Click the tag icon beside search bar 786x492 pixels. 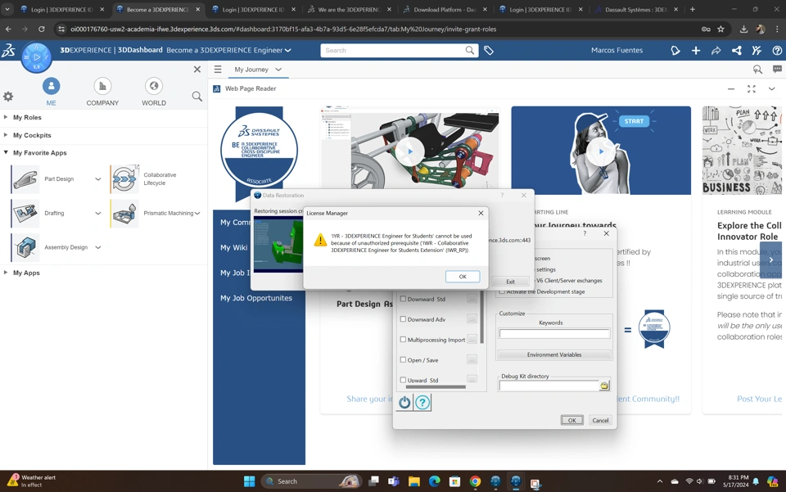[489, 50]
